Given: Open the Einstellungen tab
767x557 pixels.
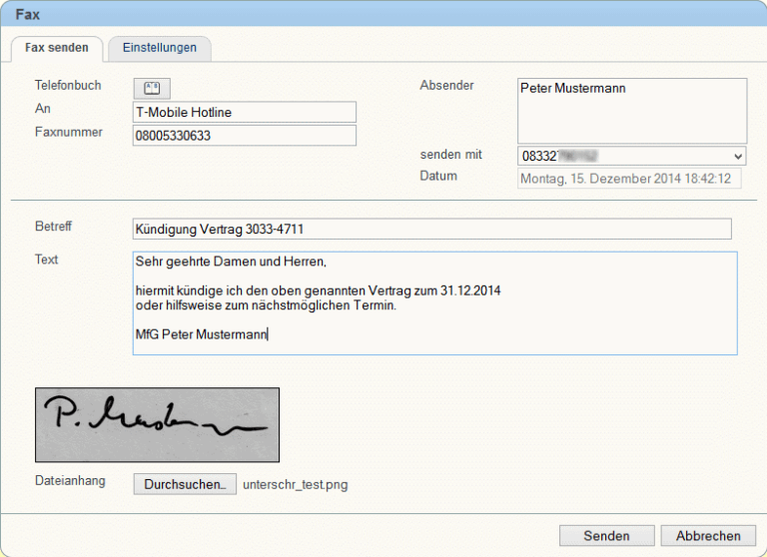Looking at the screenshot, I should tap(160, 48).
